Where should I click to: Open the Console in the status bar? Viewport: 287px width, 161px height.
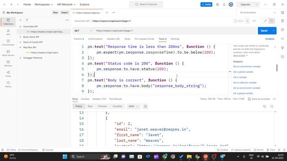coord(48,150)
